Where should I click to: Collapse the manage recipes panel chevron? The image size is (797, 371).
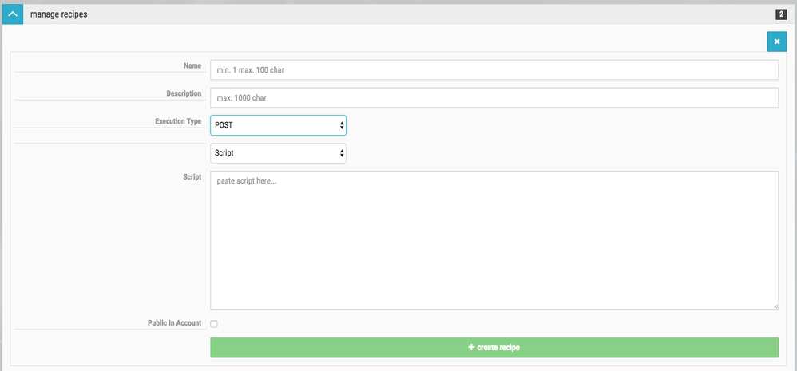pyautogui.click(x=13, y=14)
